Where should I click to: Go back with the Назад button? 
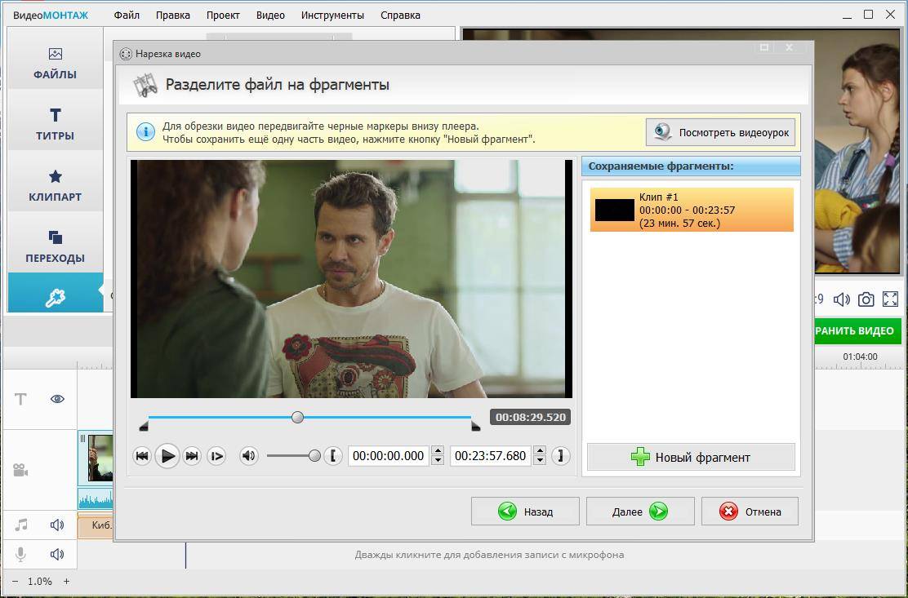tap(525, 512)
